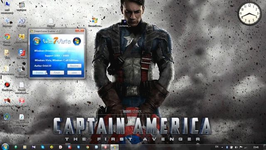
Task: Open the Visual Studio taskbar icon
Action: pos(34,147)
